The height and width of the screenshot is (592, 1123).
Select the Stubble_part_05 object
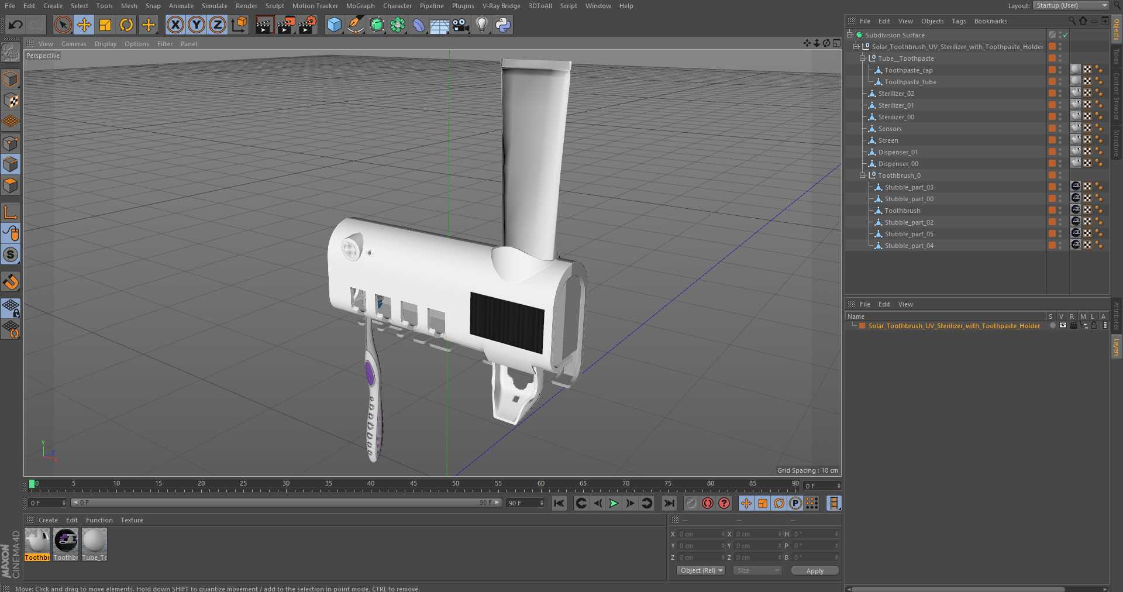click(x=908, y=234)
